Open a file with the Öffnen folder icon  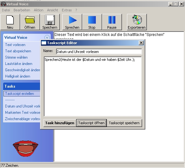(x=30, y=22)
